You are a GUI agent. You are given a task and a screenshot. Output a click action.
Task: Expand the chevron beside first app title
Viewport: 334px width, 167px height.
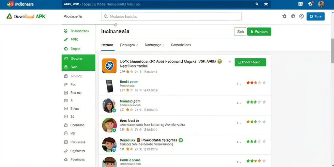pos(230,62)
